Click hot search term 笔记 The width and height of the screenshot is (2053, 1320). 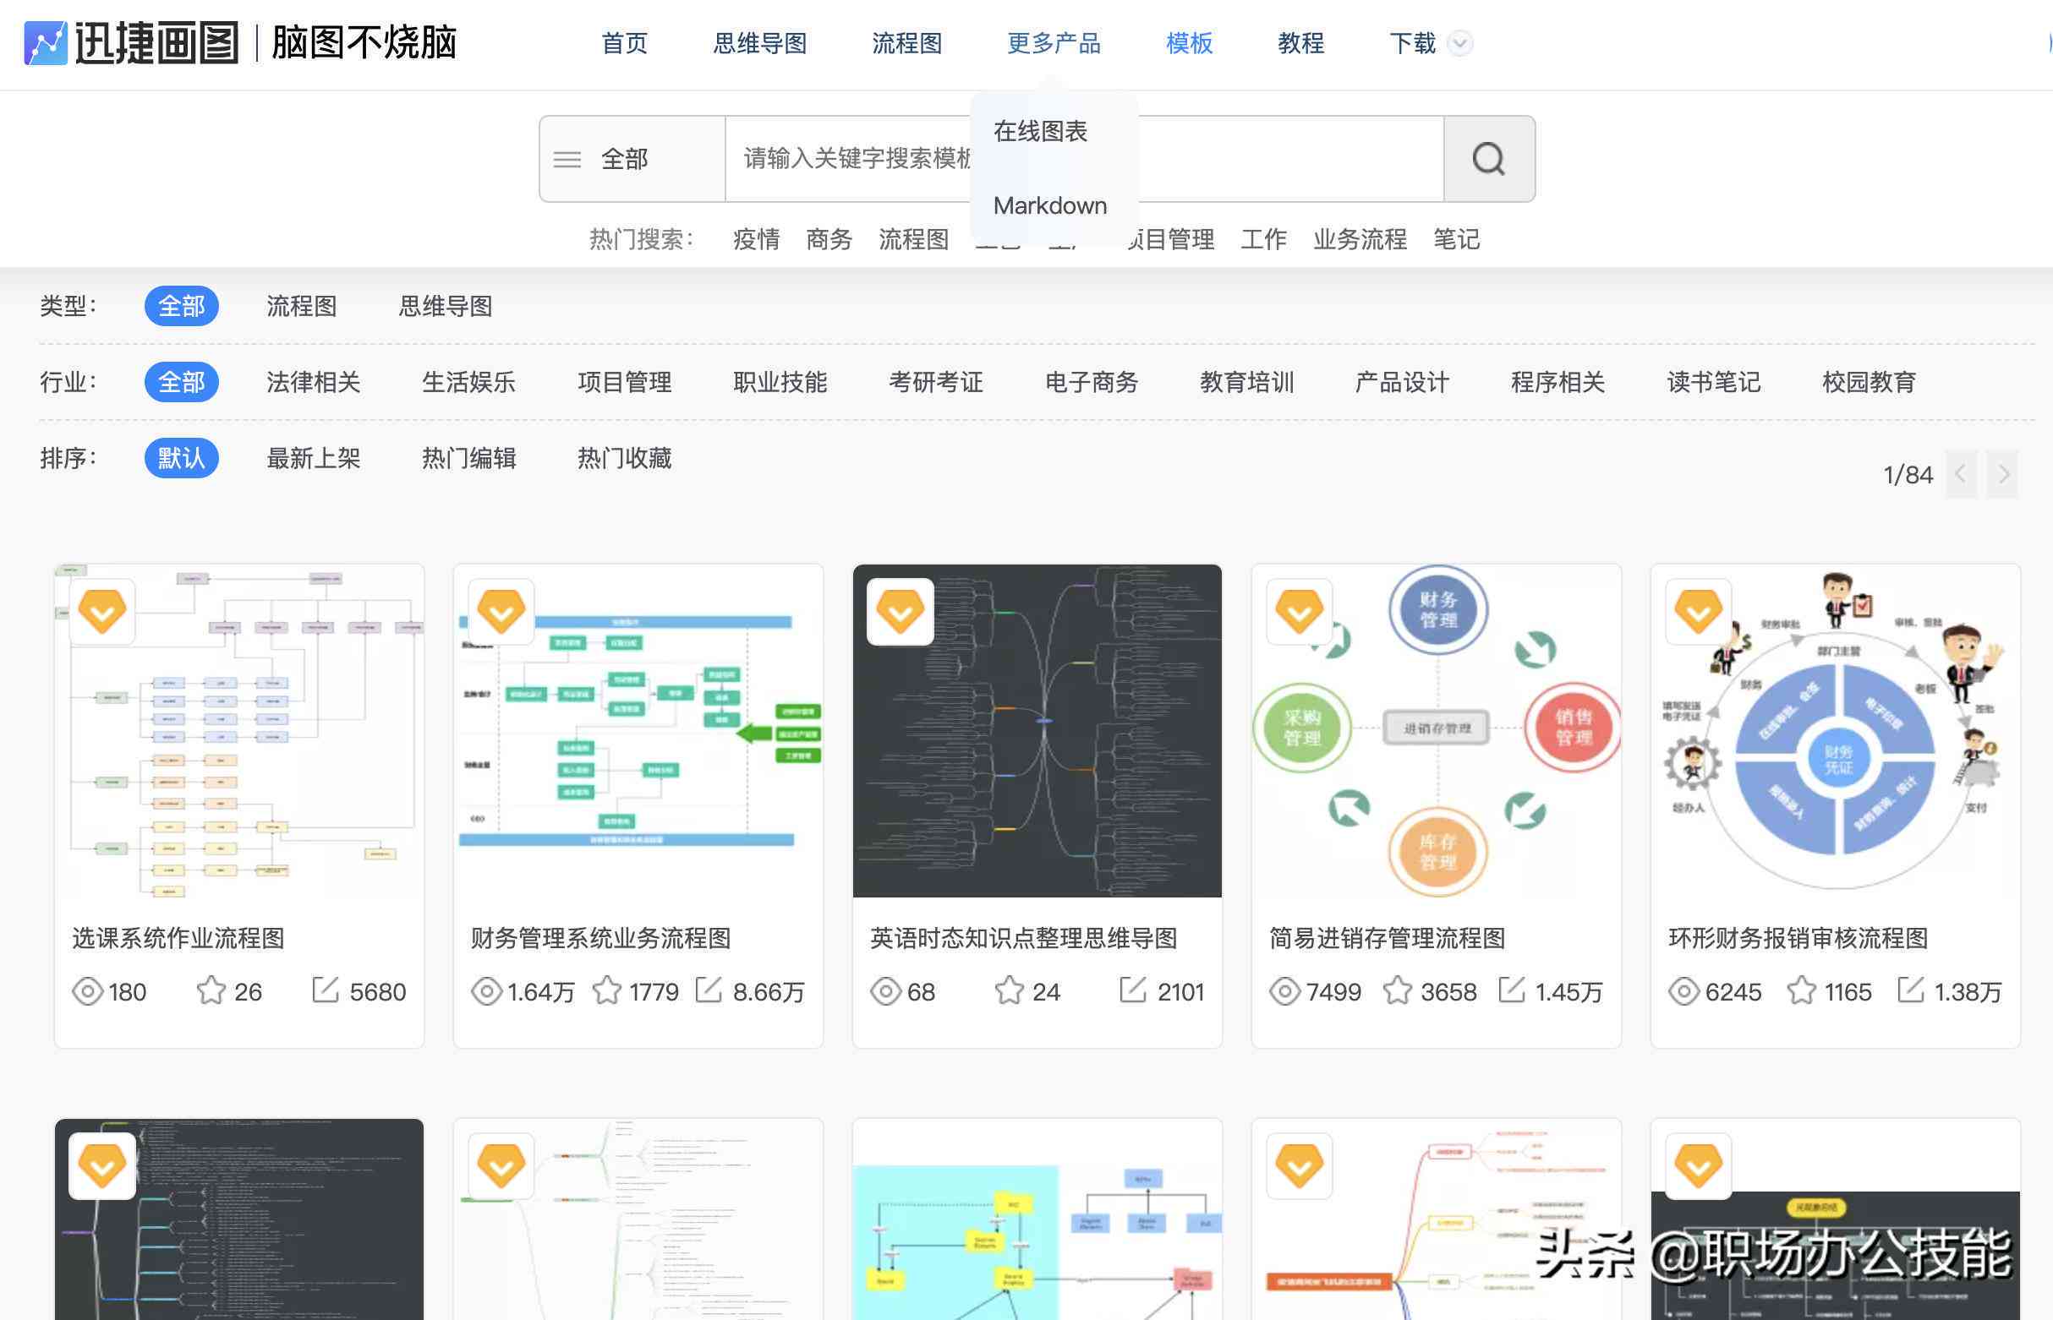(x=1456, y=239)
